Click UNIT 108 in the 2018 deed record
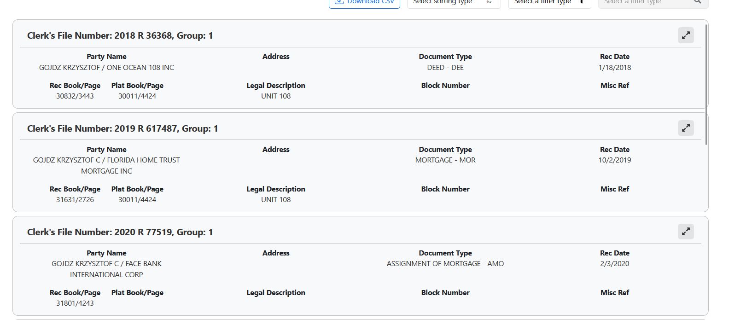The width and height of the screenshot is (752, 325). pyautogui.click(x=276, y=96)
